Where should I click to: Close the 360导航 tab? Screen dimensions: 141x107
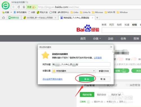(56, 18)
